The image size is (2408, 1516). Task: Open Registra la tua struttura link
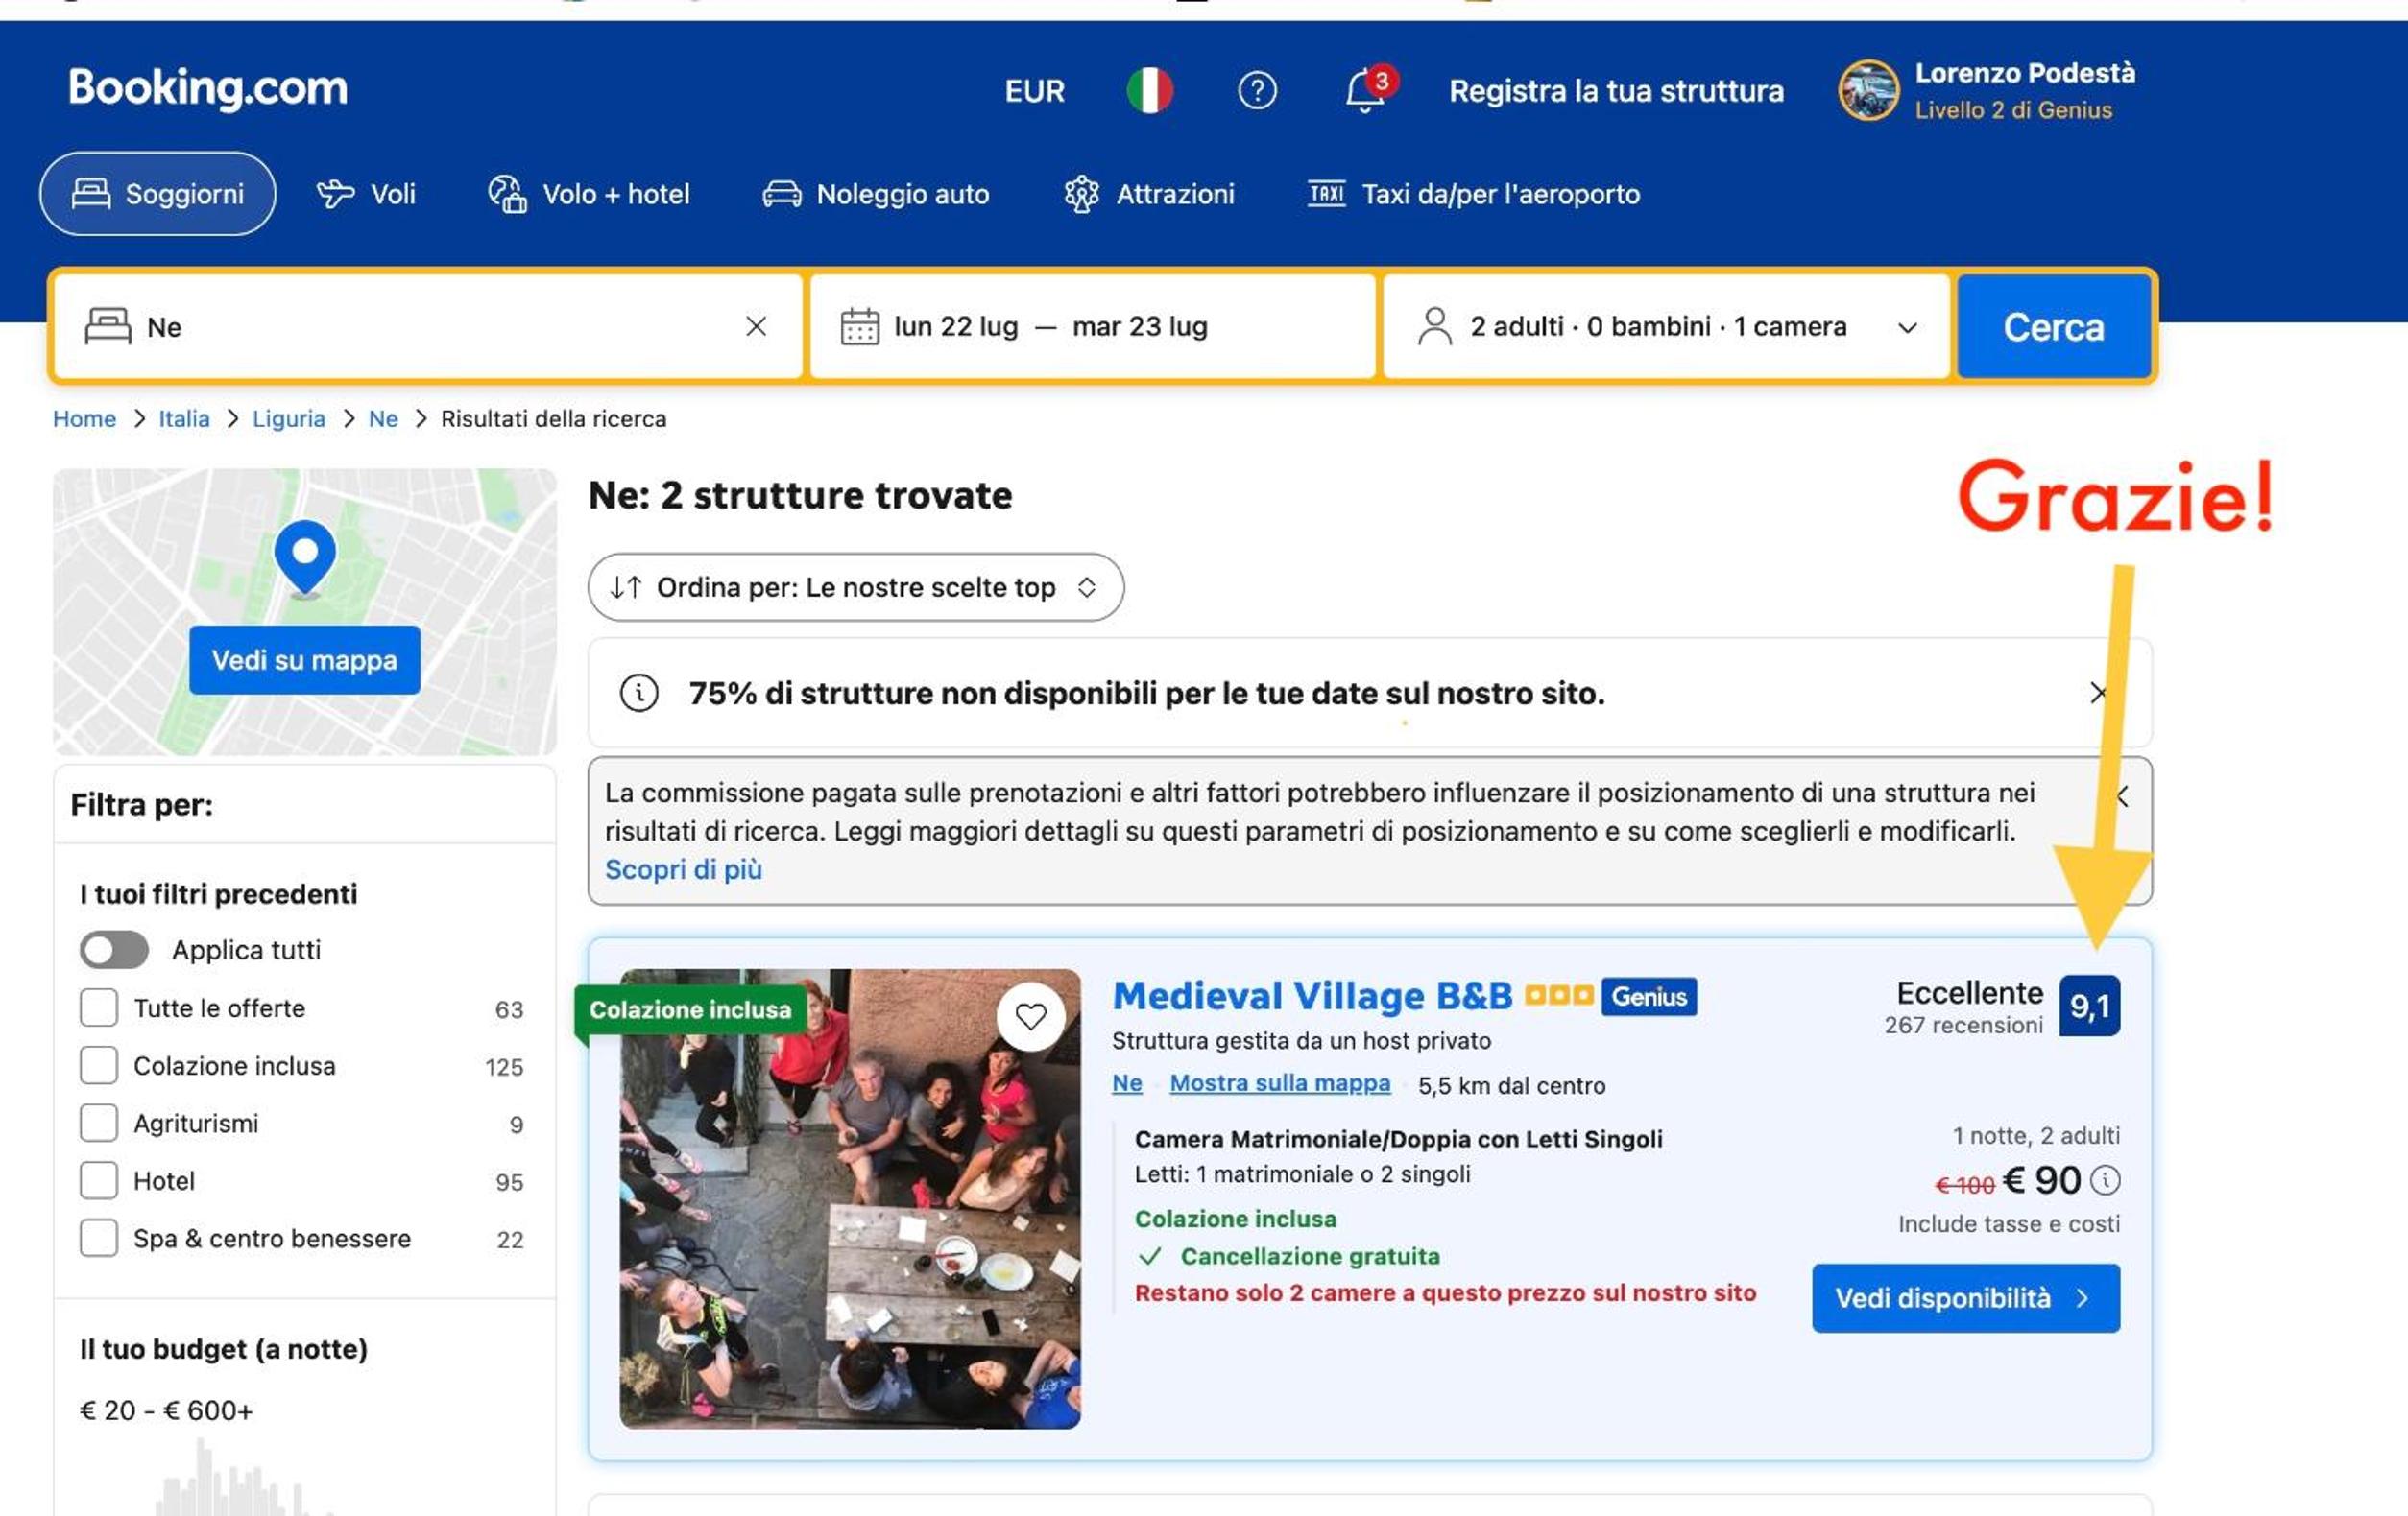[x=1616, y=91]
